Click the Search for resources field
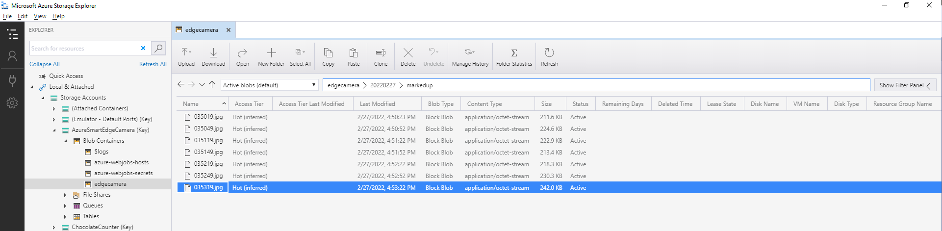Screen dimensions: 942x231 click(x=83, y=49)
